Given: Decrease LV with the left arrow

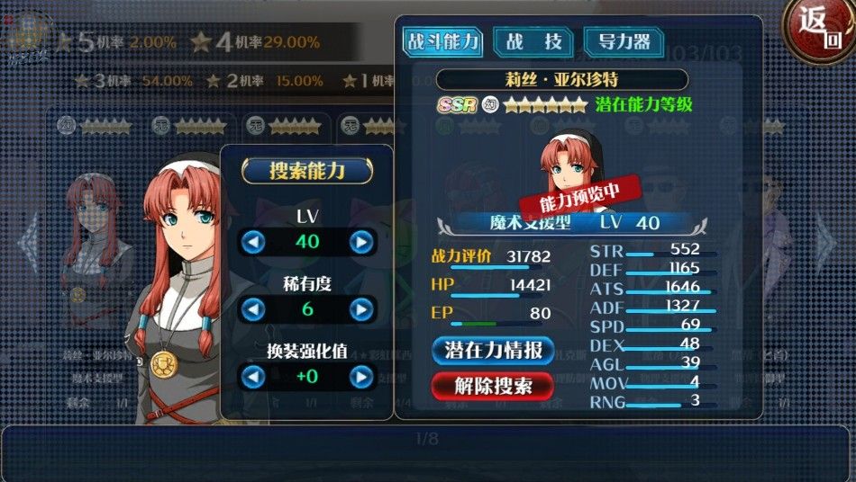Looking at the screenshot, I should (x=253, y=242).
